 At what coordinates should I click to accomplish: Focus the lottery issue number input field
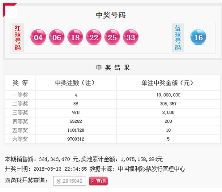[x=70, y=180]
